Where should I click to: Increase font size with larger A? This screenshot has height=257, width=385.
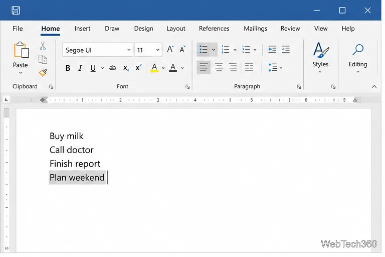tap(170, 49)
